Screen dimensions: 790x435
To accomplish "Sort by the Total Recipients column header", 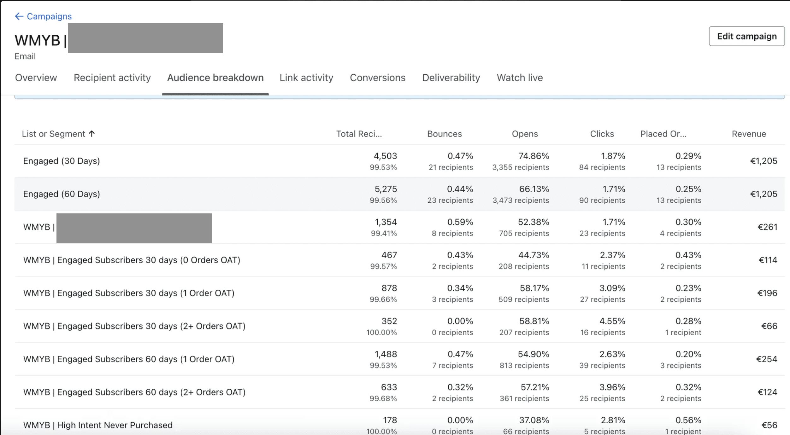I will 359,134.
